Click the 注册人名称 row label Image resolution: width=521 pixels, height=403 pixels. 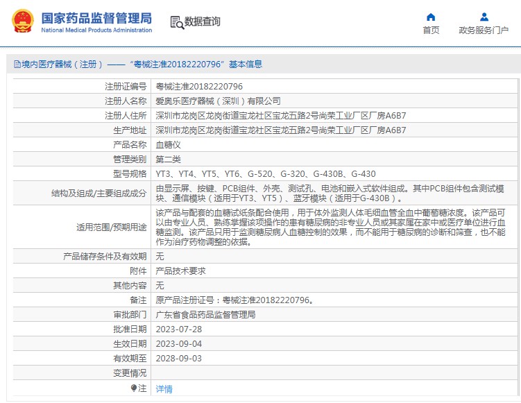[x=126, y=101]
